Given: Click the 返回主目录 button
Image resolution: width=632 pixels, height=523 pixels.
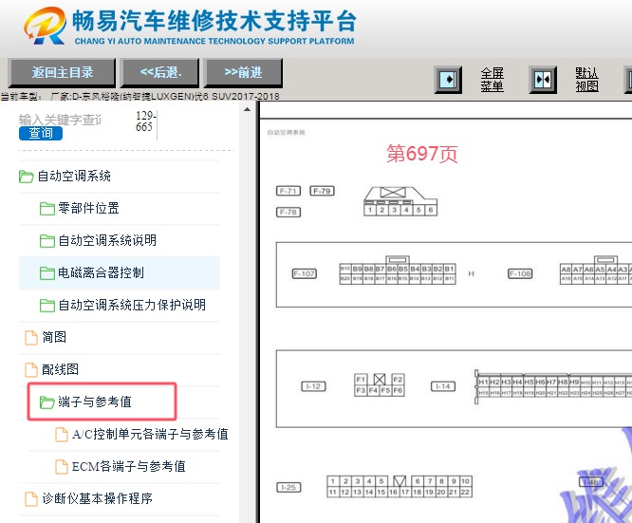Looking at the screenshot, I should point(62,72).
